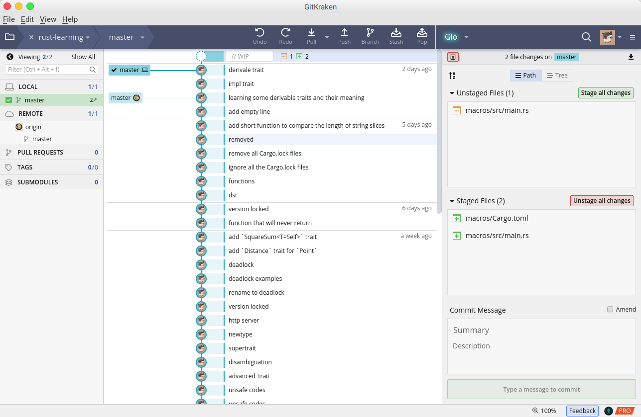Open the Edit menu
Viewport: 641px width, 417px height.
[x=27, y=19]
